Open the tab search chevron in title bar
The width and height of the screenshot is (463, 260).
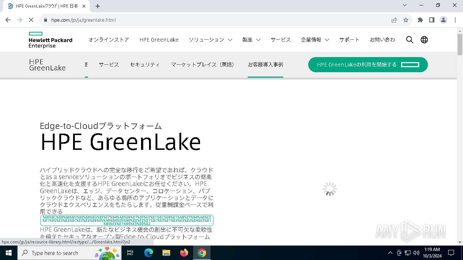[405, 5]
